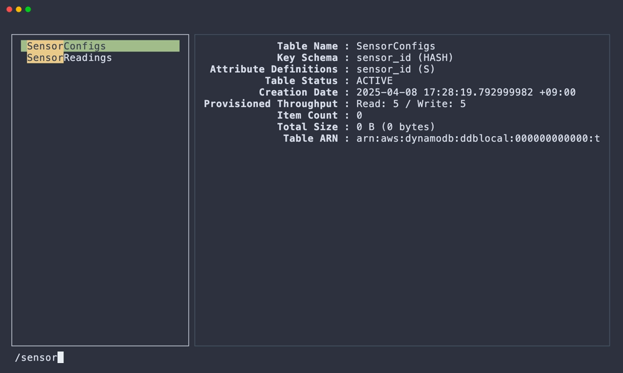623x373 pixels.
Task: Click the Table Name field label
Action: 307,46
